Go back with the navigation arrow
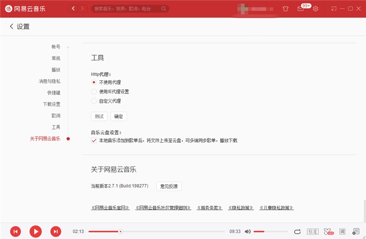Image resolution: width=366 pixels, height=239 pixels. pos(73,9)
